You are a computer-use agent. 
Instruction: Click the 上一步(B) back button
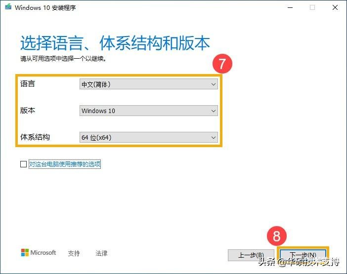pos(251,255)
